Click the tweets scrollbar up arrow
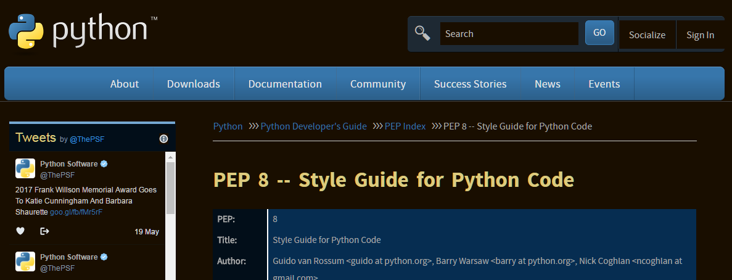The height and width of the screenshot is (280, 732). (170, 156)
